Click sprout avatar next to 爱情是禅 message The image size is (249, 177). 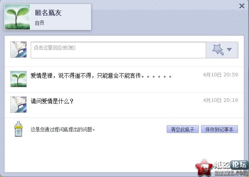(19, 79)
